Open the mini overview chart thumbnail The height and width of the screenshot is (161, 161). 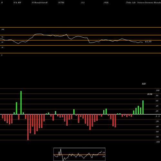pyautogui.click(x=80, y=154)
